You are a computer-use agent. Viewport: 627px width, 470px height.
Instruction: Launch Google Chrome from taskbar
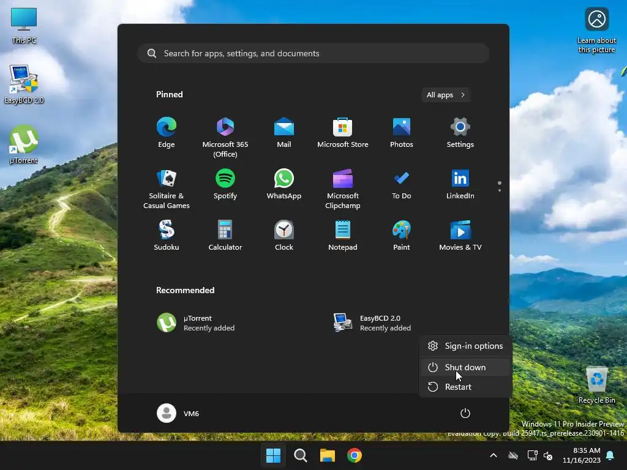click(x=355, y=455)
